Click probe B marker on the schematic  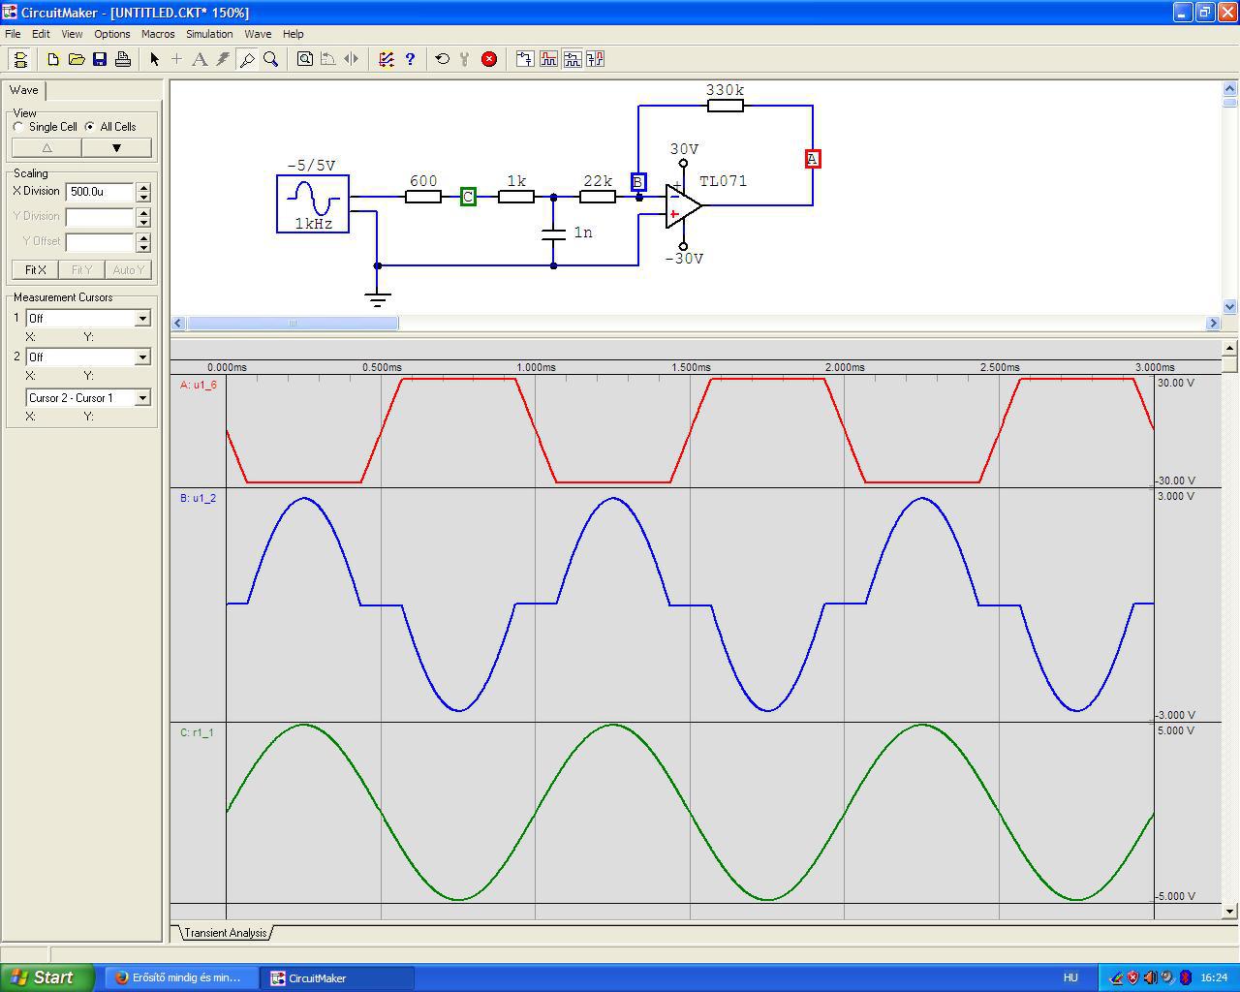pos(637,182)
